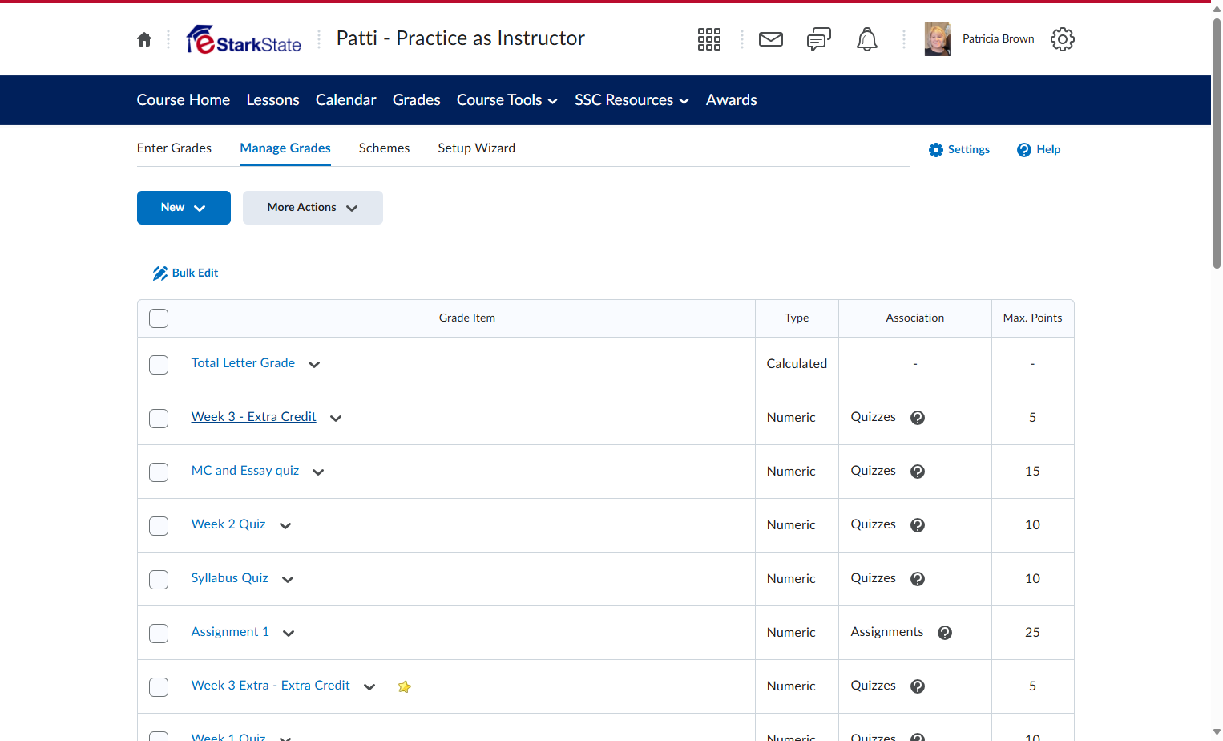Open the message alerts envelope icon
1223x741 pixels.
point(771,39)
